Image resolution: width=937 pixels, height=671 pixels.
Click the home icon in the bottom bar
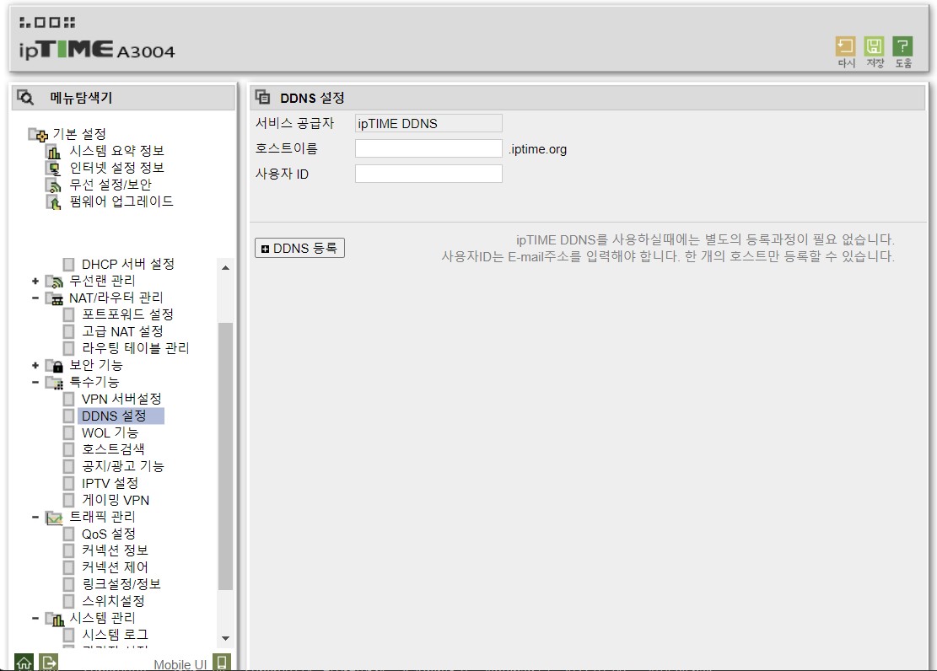(24, 662)
